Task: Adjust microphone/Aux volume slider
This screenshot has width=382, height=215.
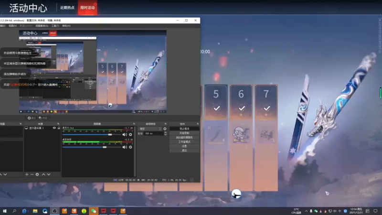Action: click(92, 135)
